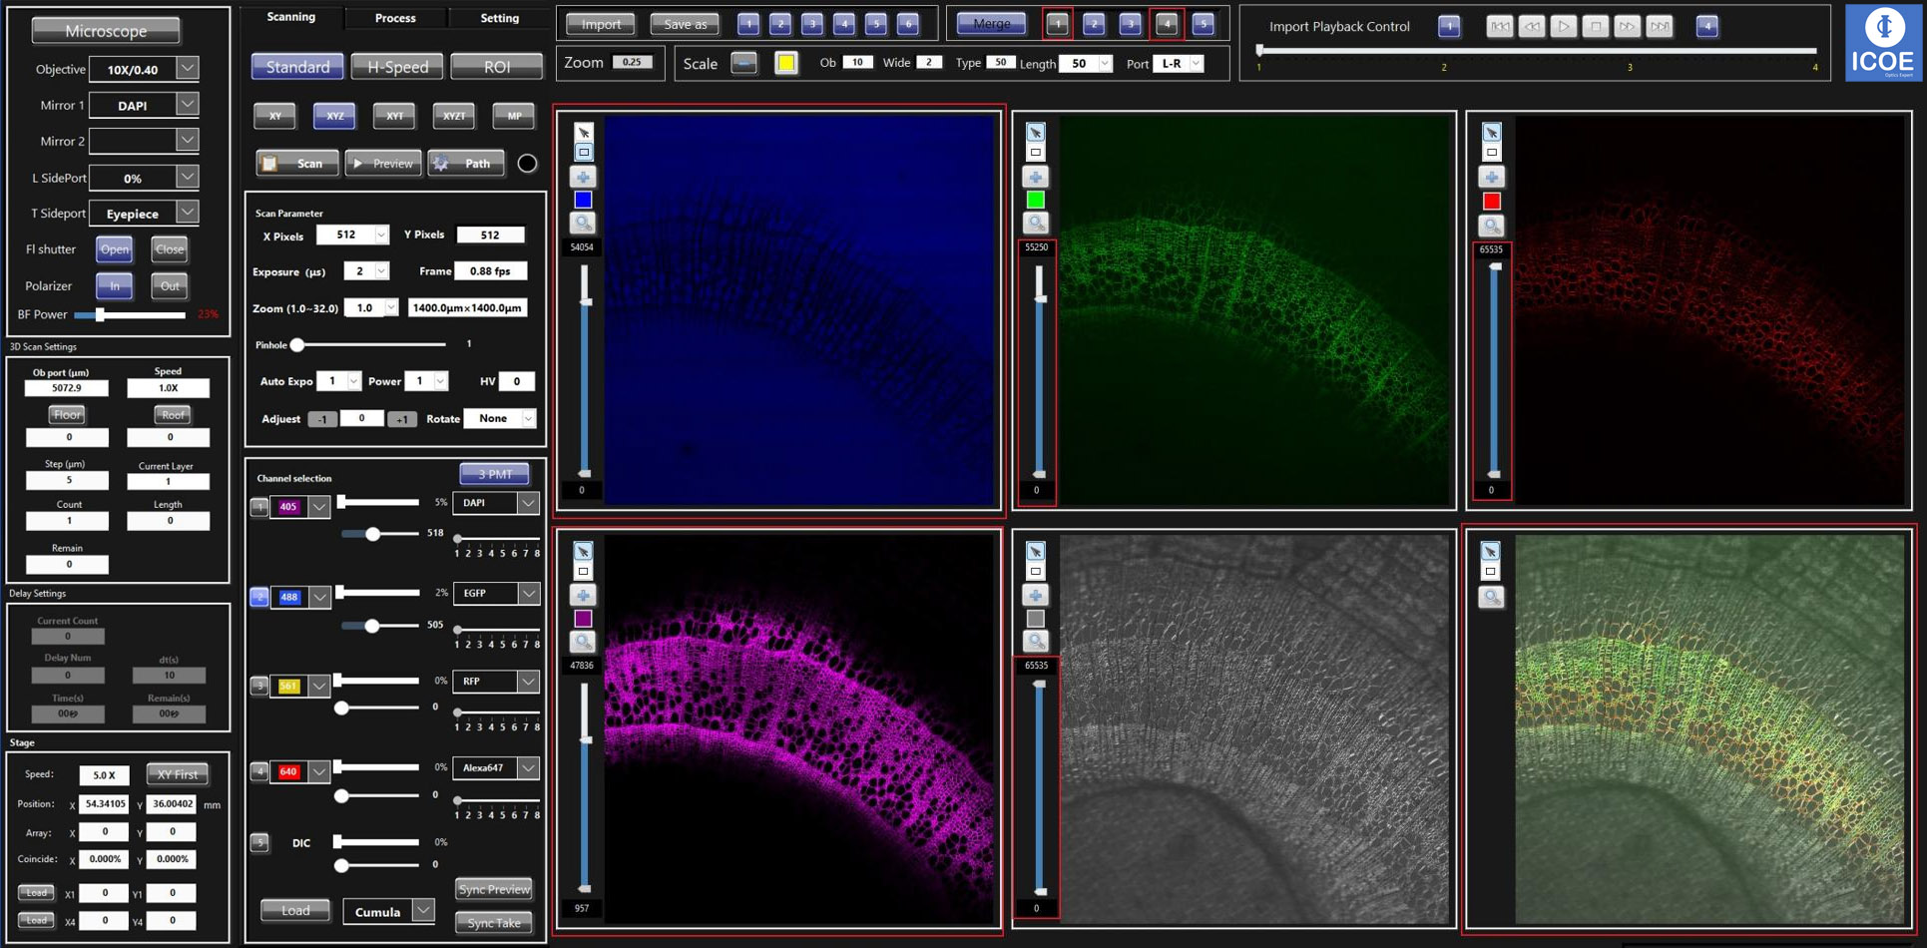This screenshot has height=948, width=1927.
Task: Click the plus icon in the green image panel
Action: (x=1036, y=178)
